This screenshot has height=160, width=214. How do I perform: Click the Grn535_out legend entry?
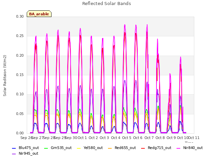(x=58, y=148)
